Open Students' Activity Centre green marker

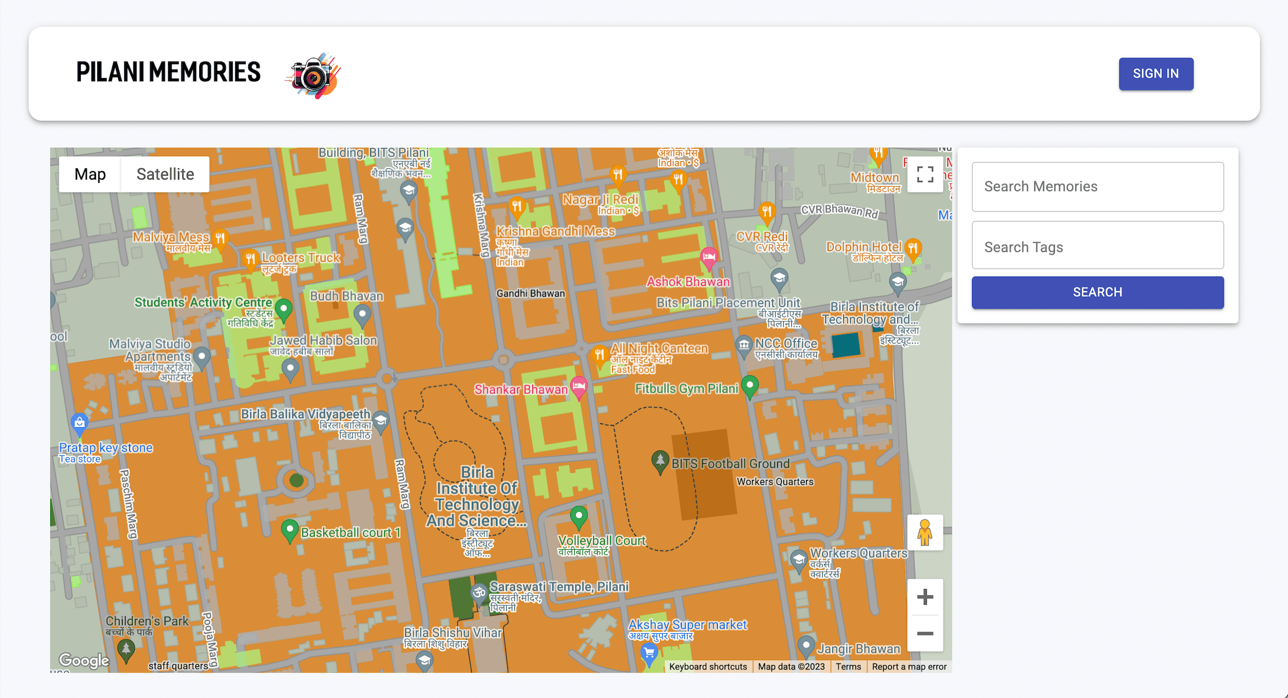pos(283,311)
